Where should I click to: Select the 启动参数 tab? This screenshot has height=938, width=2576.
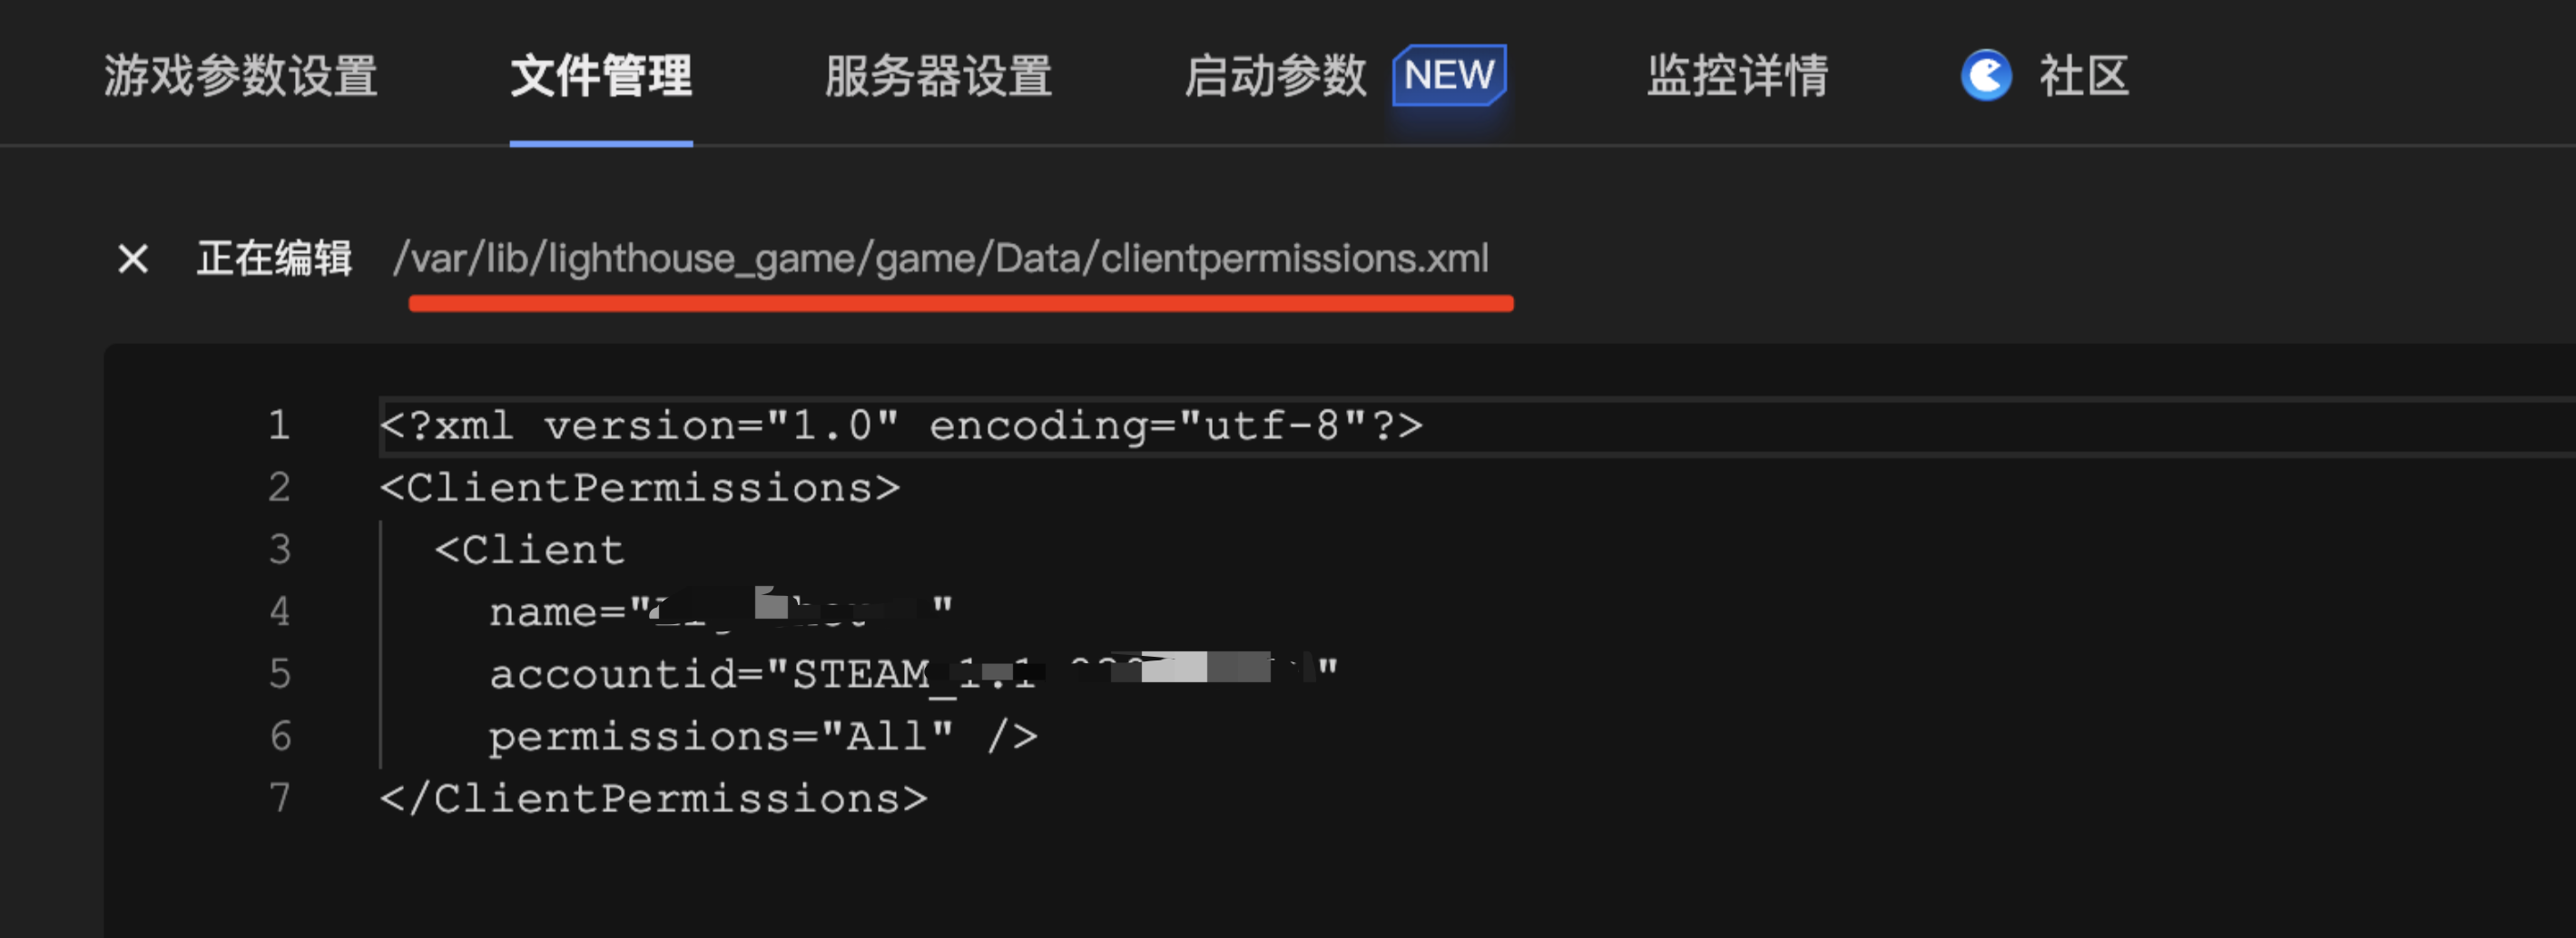coord(1275,76)
